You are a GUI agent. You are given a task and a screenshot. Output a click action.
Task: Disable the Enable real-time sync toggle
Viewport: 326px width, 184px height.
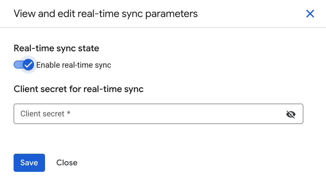coord(24,65)
